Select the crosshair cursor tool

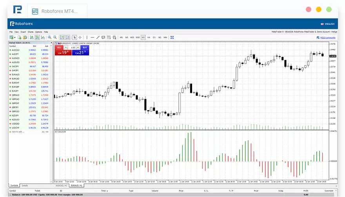click(80, 38)
